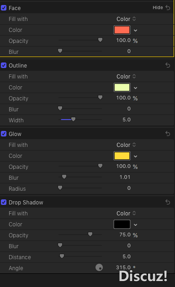This screenshot has height=287, width=175.
Task: Click the Drop Shadow Opacity value field
Action: 125,235
